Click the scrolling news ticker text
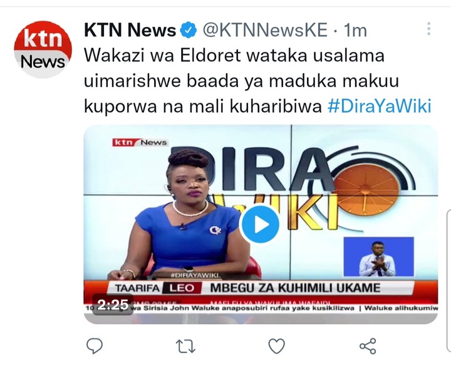Screen dimensions: 451x367 point(261,308)
